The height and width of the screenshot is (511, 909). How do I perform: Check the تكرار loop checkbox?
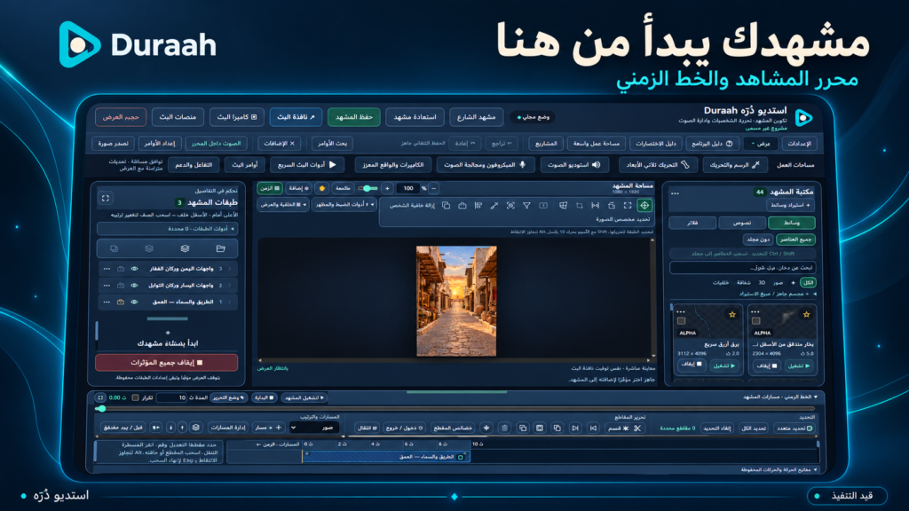(135, 397)
